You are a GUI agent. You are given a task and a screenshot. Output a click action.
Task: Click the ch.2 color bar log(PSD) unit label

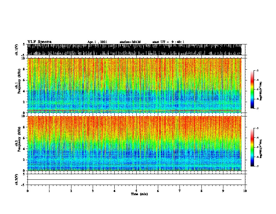261,149
